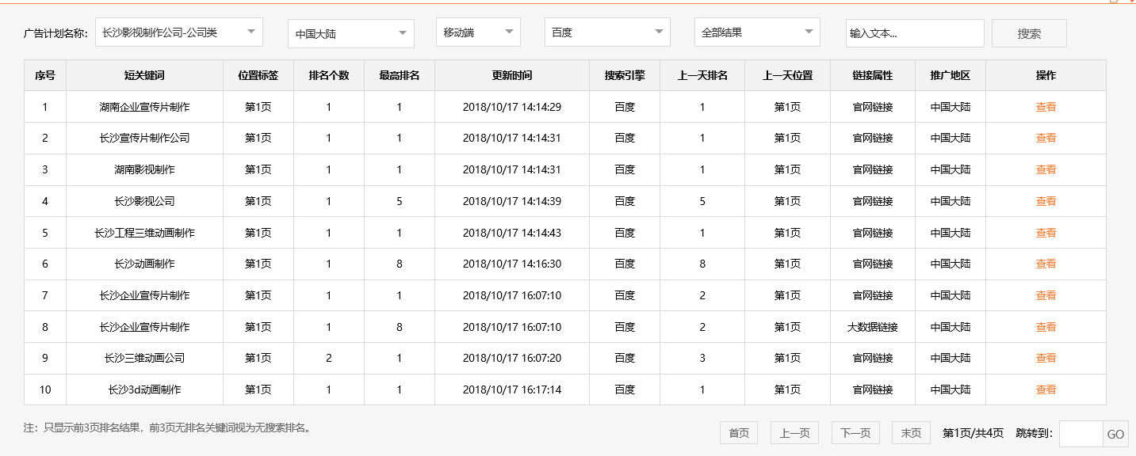
Task: Click the 搜索引擎 column header
Action: (625, 75)
